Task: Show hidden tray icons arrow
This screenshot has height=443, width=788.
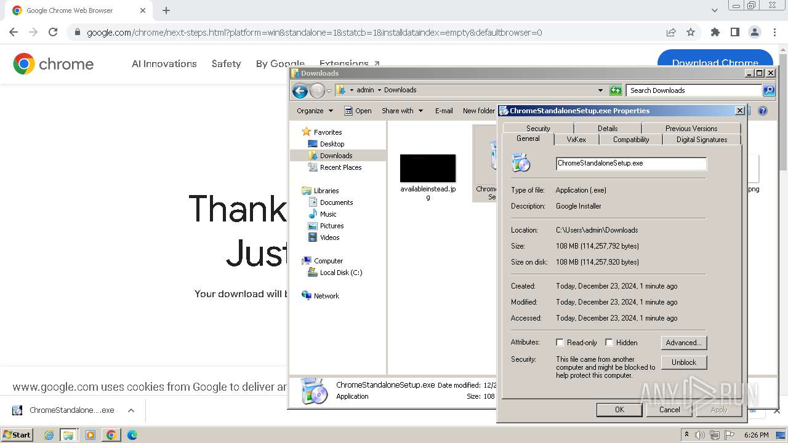Action: point(687,435)
